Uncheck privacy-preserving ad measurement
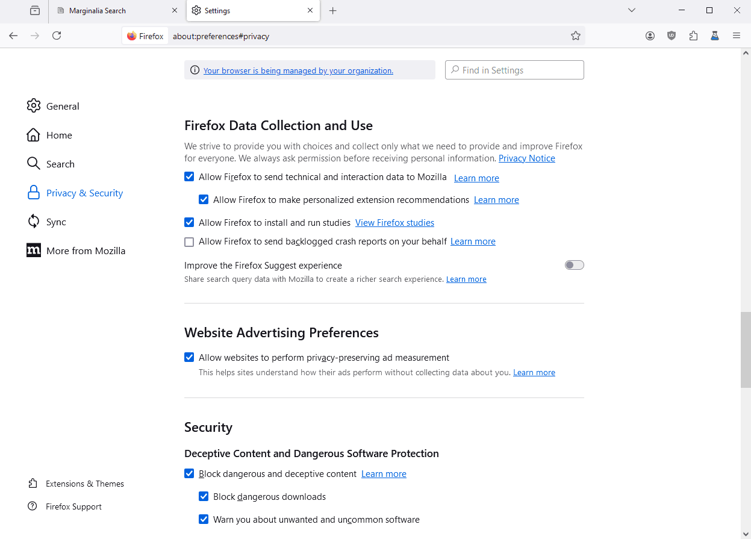 189,357
